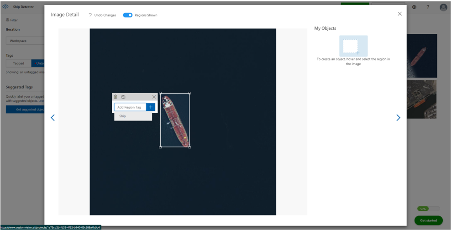Open the user account avatar

point(443,7)
